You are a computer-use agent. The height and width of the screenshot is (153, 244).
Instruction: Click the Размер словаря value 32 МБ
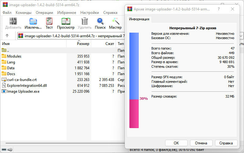(230, 96)
